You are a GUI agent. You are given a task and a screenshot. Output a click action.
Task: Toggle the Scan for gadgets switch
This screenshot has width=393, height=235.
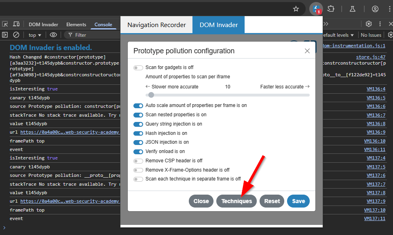138,67
